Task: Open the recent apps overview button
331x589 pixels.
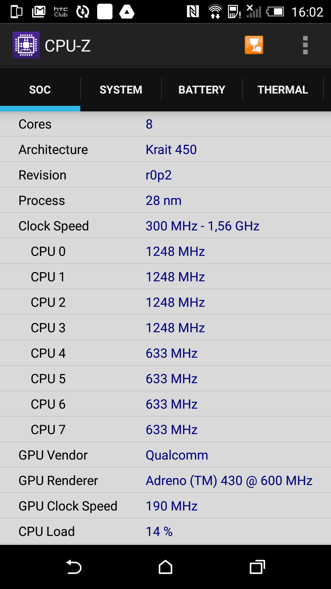Action: pos(257,567)
